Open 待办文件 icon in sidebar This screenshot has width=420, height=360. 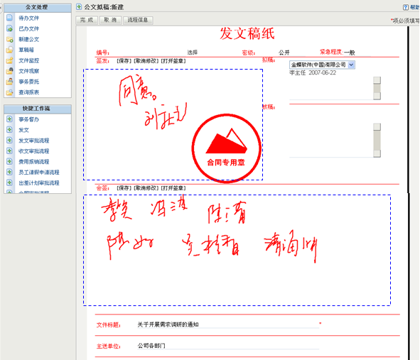9,18
